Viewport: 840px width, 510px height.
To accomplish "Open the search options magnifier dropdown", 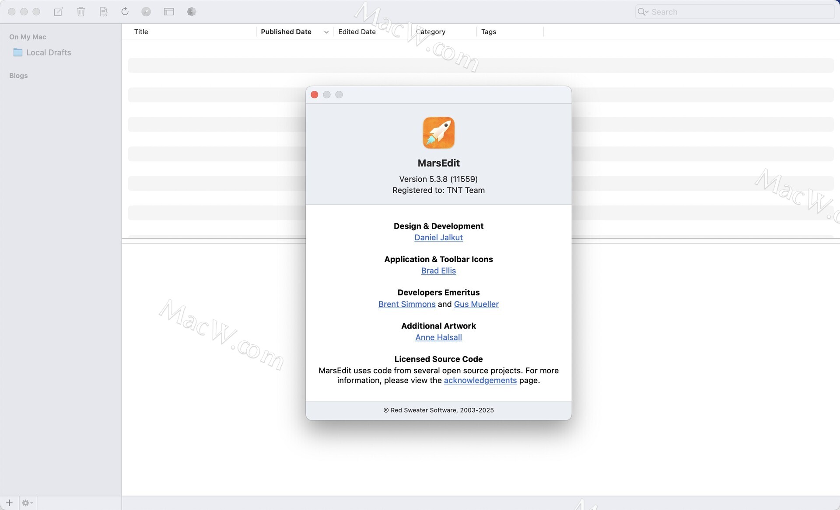I will pos(643,12).
